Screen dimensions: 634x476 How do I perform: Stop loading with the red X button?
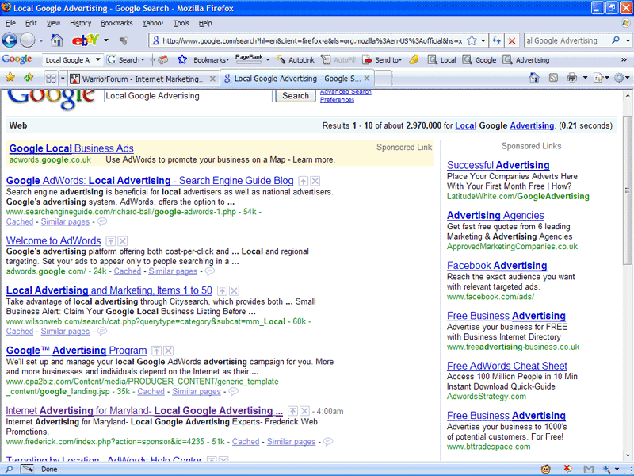click(x=512, y=40)
